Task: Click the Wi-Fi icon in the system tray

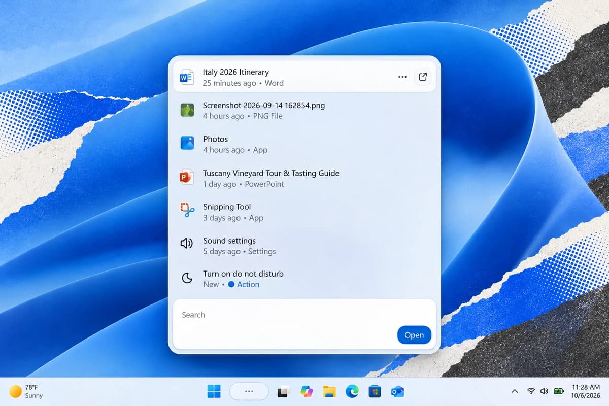Action: [x=531, y=391]
